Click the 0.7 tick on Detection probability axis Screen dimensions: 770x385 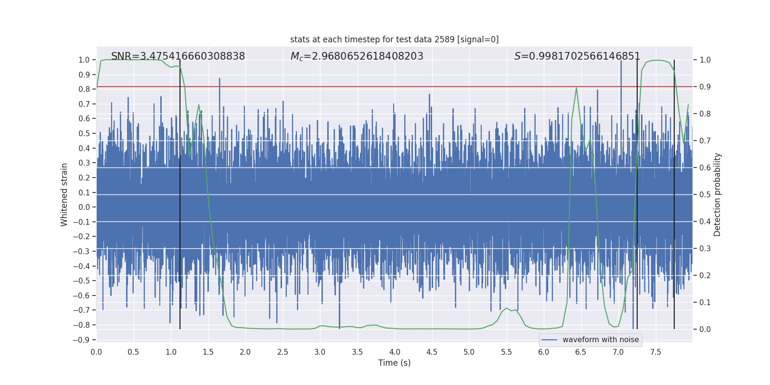(705, 141)
